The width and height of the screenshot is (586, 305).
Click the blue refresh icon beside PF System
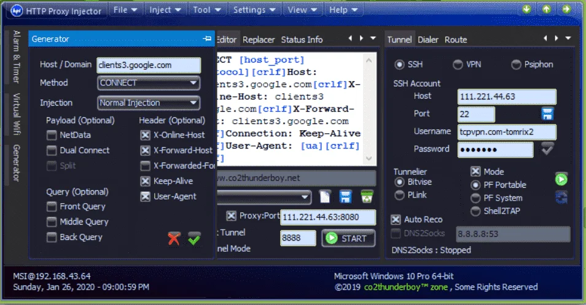point(561,198)
